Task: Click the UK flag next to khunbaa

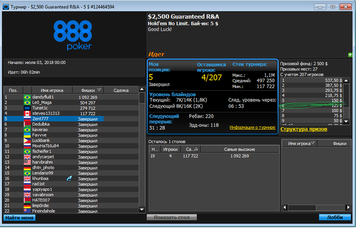Action: (x=27, y=179)
